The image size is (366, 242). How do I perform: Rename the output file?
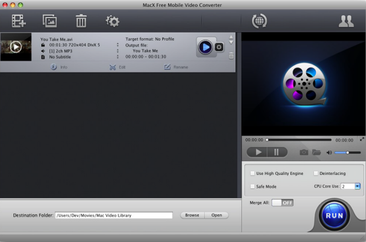tap(176, 67)
